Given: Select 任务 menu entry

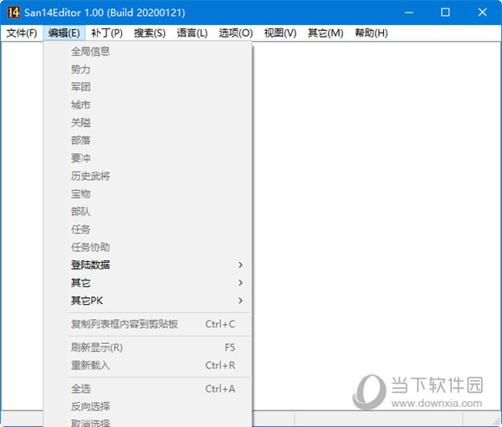Looking at the screenshot, I should click(x=147, y=229).
